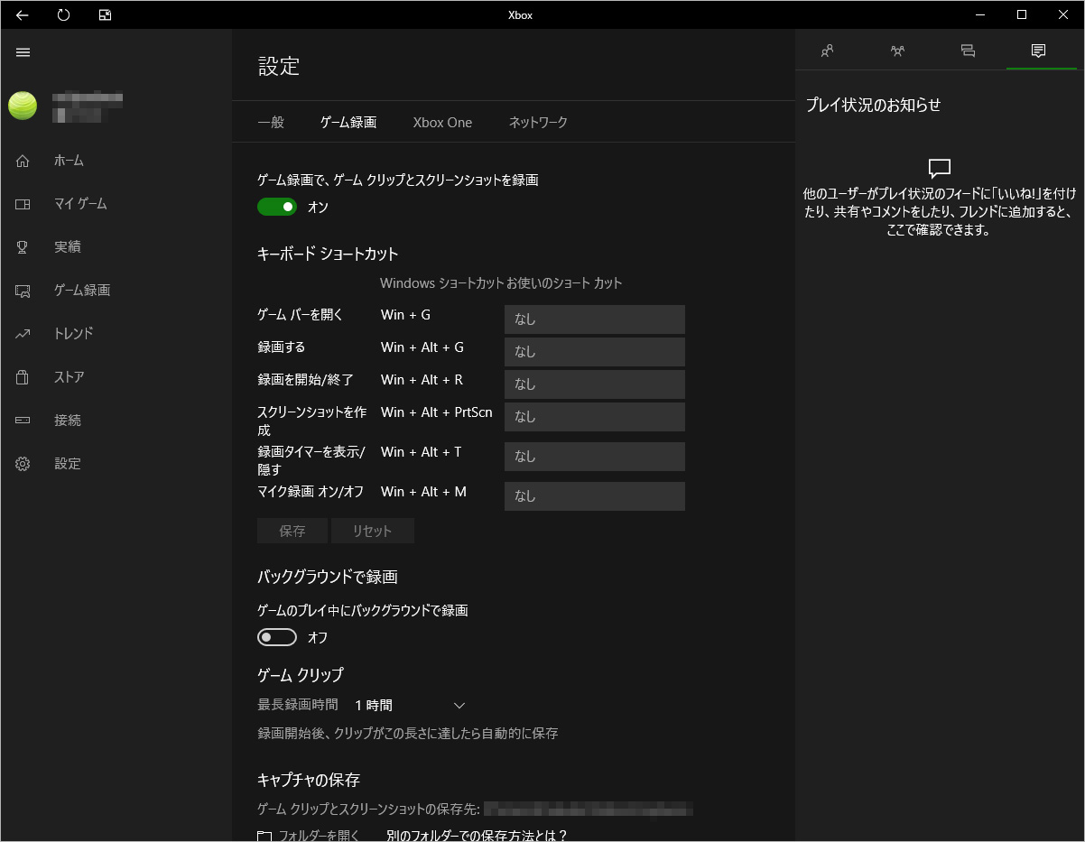Click the マイ ゲーム icon in sidebar
The image size is (1085, 842).
tap(23, 204)
